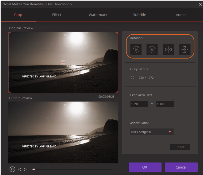The image size is (203, 175).
Task: Flip video horizontally
Action: coord(168,49)
